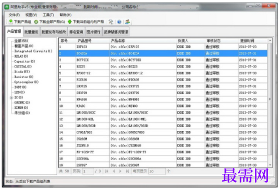Sort by the 审核状态 column header

(222, 40)
